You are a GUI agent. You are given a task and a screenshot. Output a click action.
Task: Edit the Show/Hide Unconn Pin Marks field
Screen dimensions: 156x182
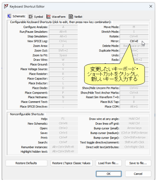click(x=134, y=88)
